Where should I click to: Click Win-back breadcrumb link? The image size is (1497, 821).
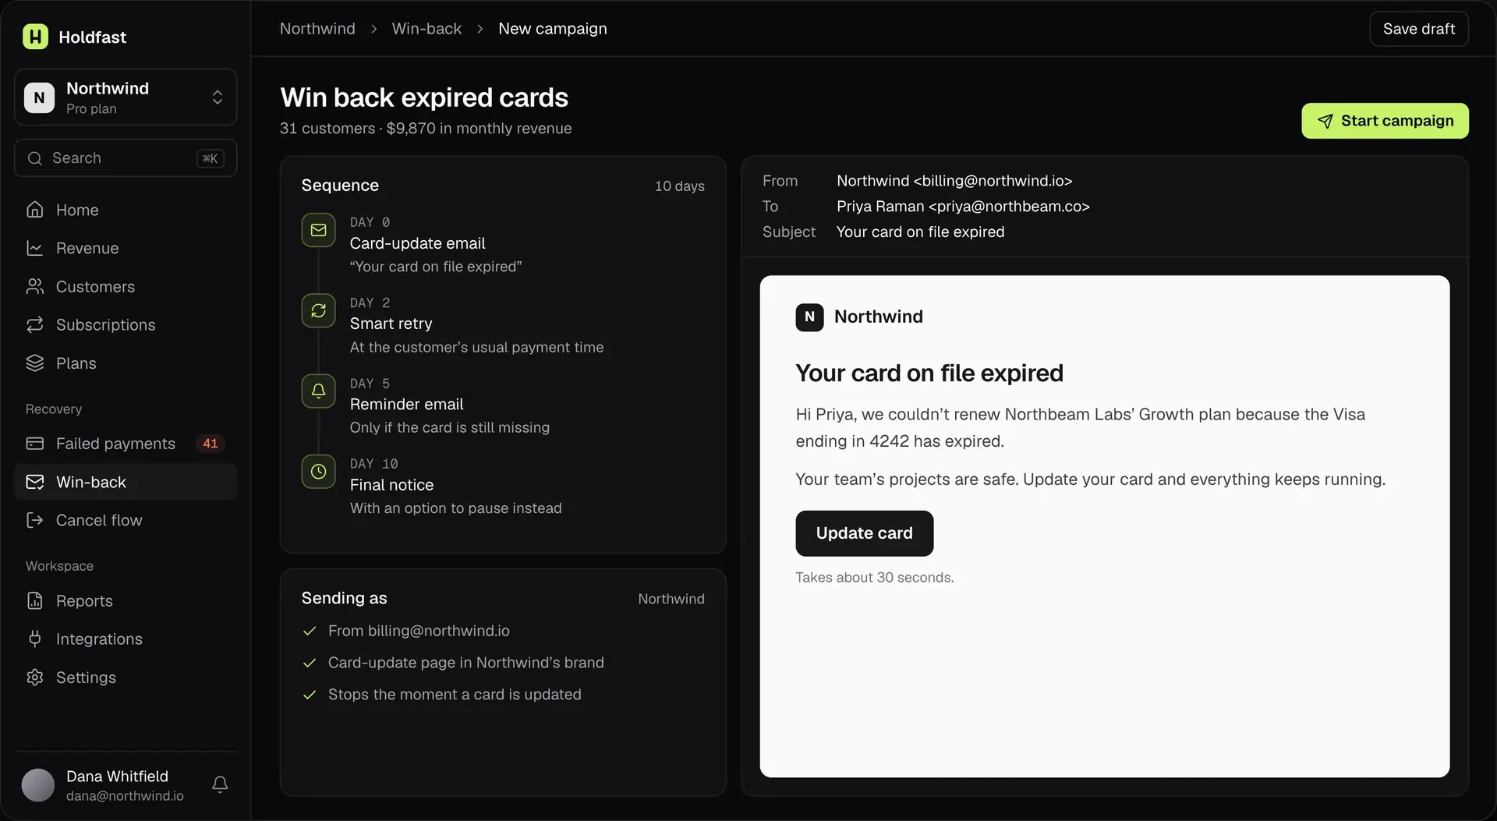(426, 29)
